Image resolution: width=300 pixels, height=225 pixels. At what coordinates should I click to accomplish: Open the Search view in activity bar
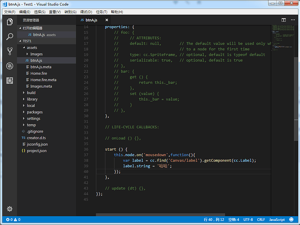click(x=9, y=36)
